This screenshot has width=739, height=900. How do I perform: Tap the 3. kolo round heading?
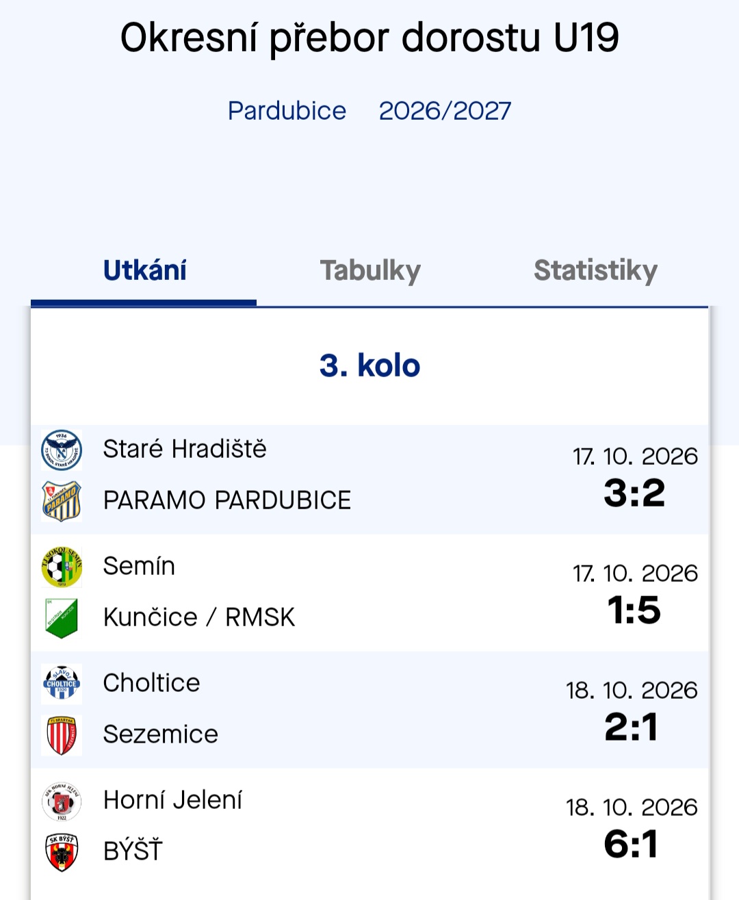pyautogui.click(x=369, y=365)
